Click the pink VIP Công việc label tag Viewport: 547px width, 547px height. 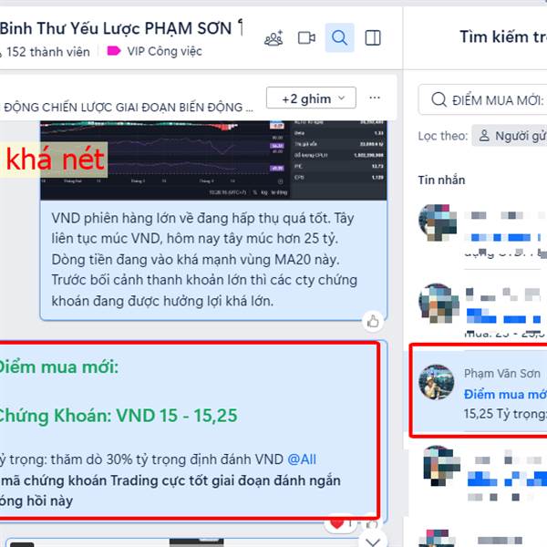click(x=114, y=51)
